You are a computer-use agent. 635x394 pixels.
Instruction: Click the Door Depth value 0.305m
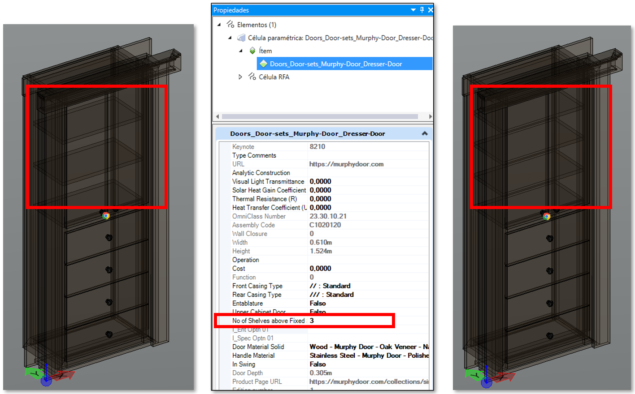click(x=321, y=373)
